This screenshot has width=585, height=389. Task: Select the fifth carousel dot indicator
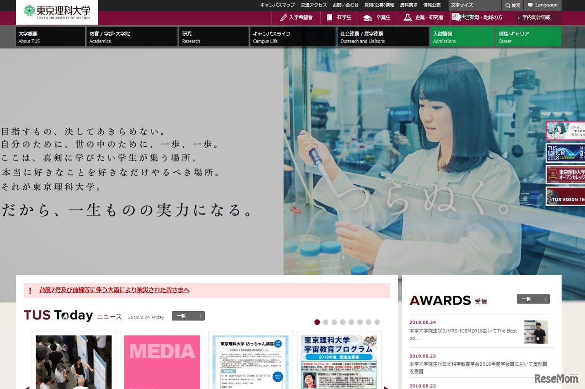[x=351, y=322]
